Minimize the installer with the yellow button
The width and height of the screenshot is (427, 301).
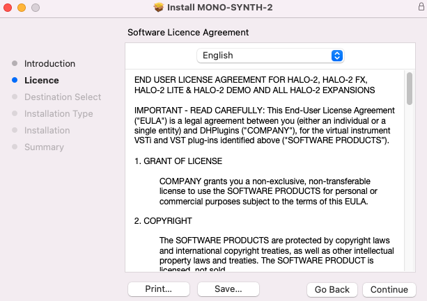(x=22, y=7)
